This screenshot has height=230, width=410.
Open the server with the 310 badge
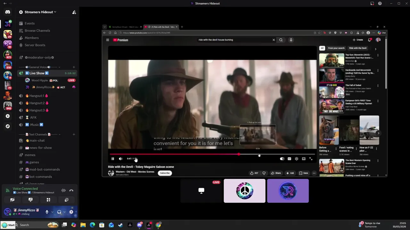coord(8,65)
